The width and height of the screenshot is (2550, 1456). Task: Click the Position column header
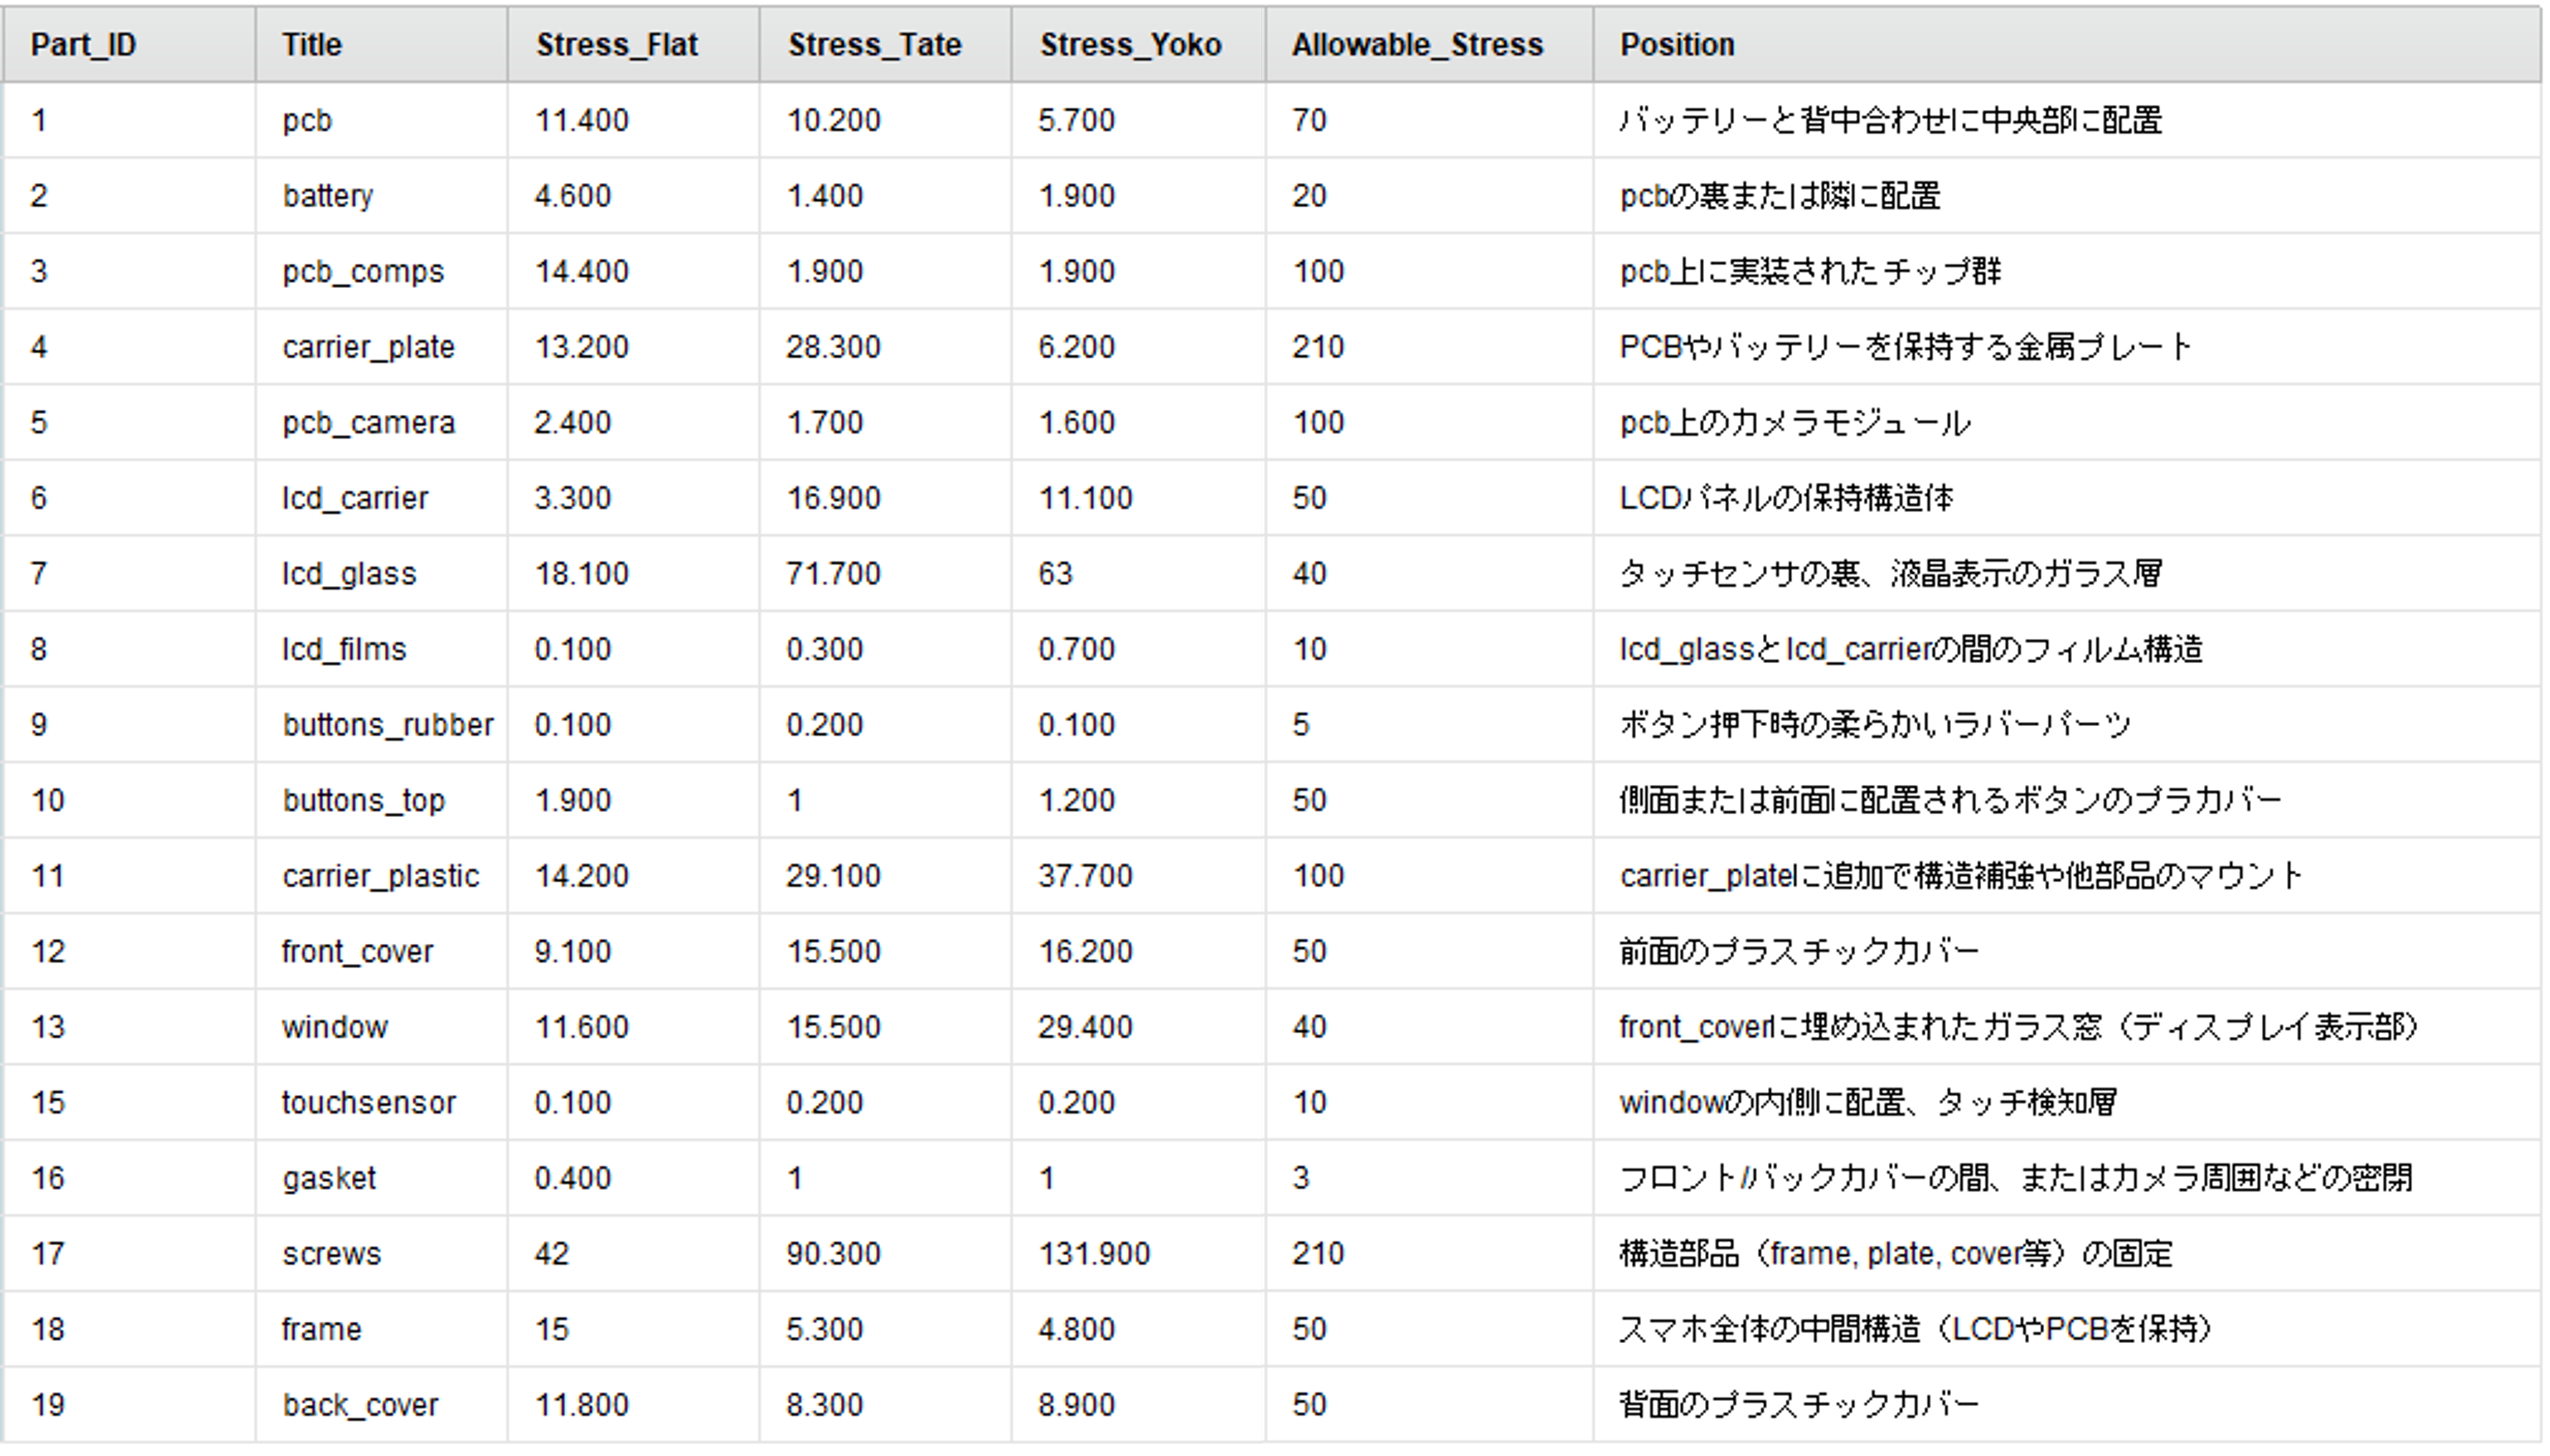(x=2067, y=44)
